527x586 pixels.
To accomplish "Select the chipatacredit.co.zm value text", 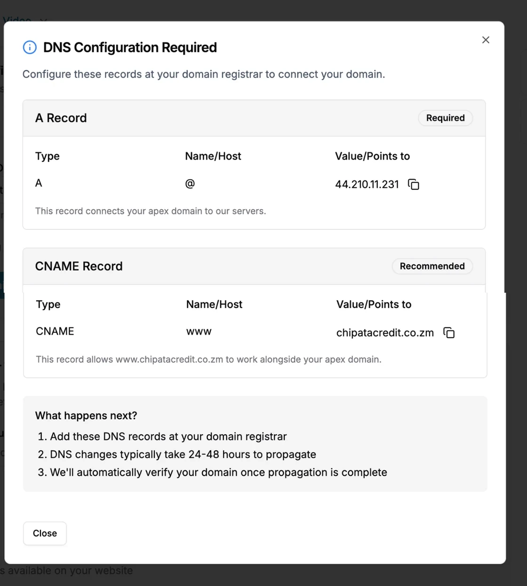I will [385, 333].
